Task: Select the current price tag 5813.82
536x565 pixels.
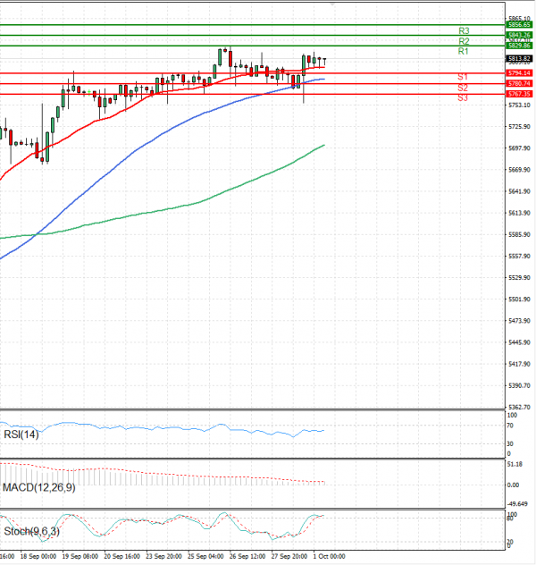Action: pyautogui.click(x=519, y=58)
